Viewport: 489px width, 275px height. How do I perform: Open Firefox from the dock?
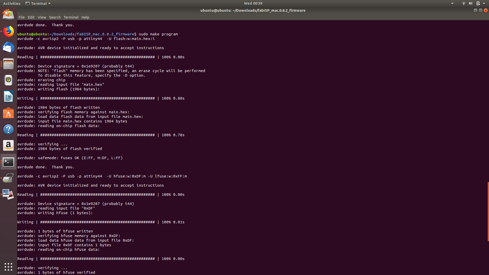tap(8, 31)
